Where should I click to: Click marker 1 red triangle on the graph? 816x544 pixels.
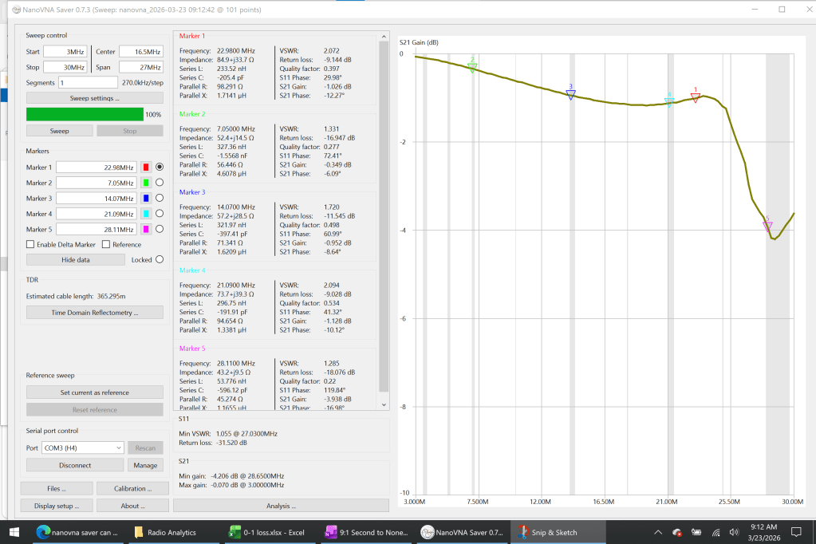(696, 97)
